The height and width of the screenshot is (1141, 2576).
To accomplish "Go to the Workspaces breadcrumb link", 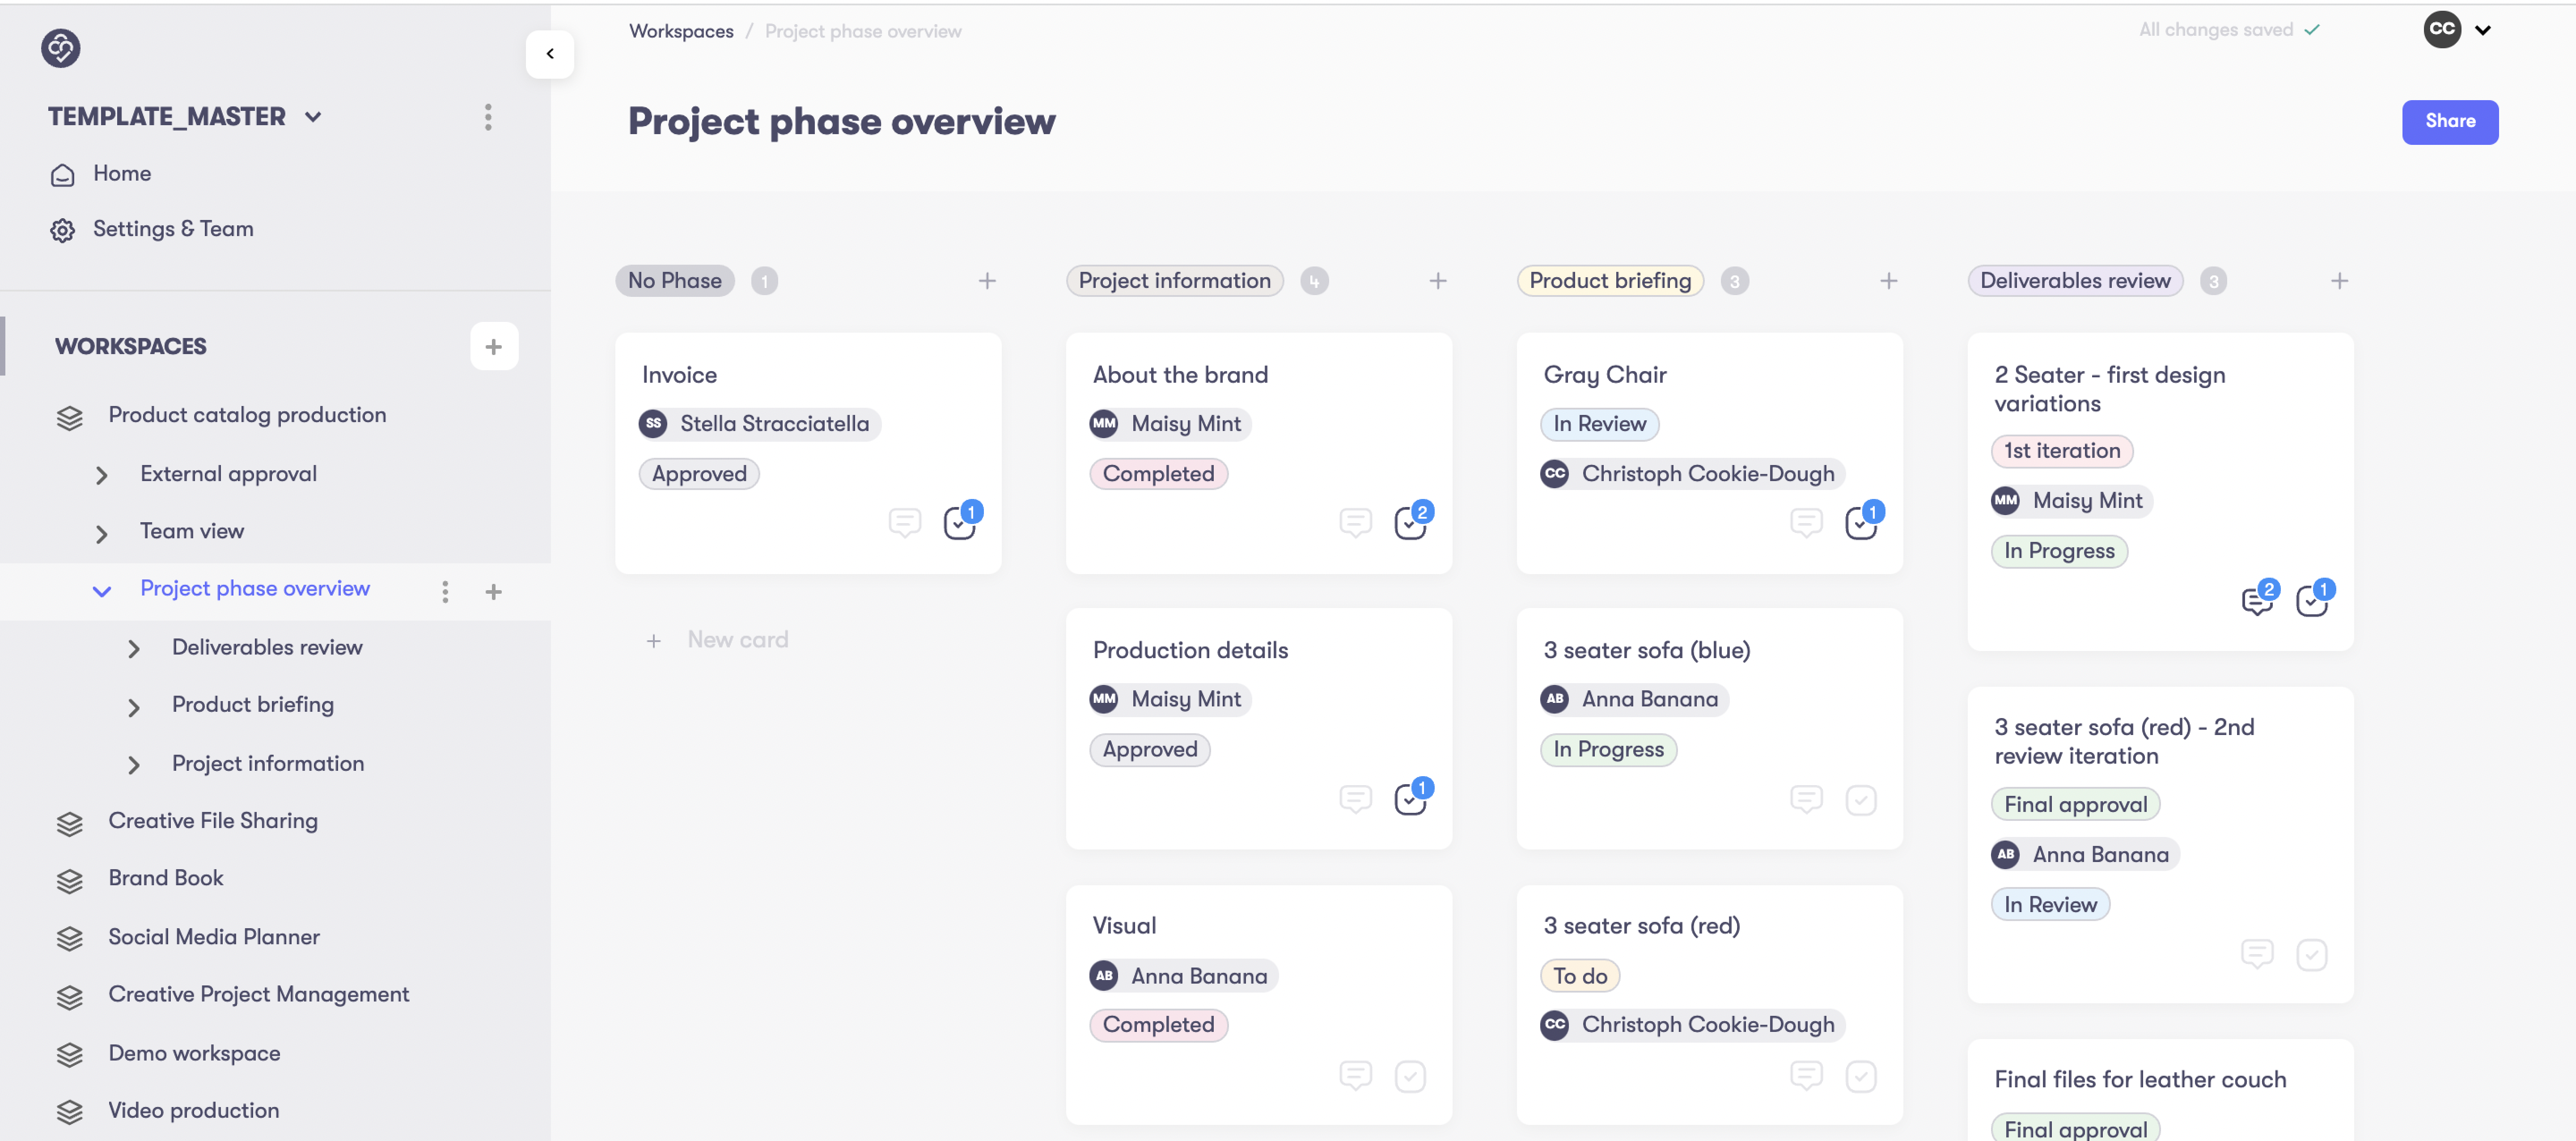I will [681, 31].
